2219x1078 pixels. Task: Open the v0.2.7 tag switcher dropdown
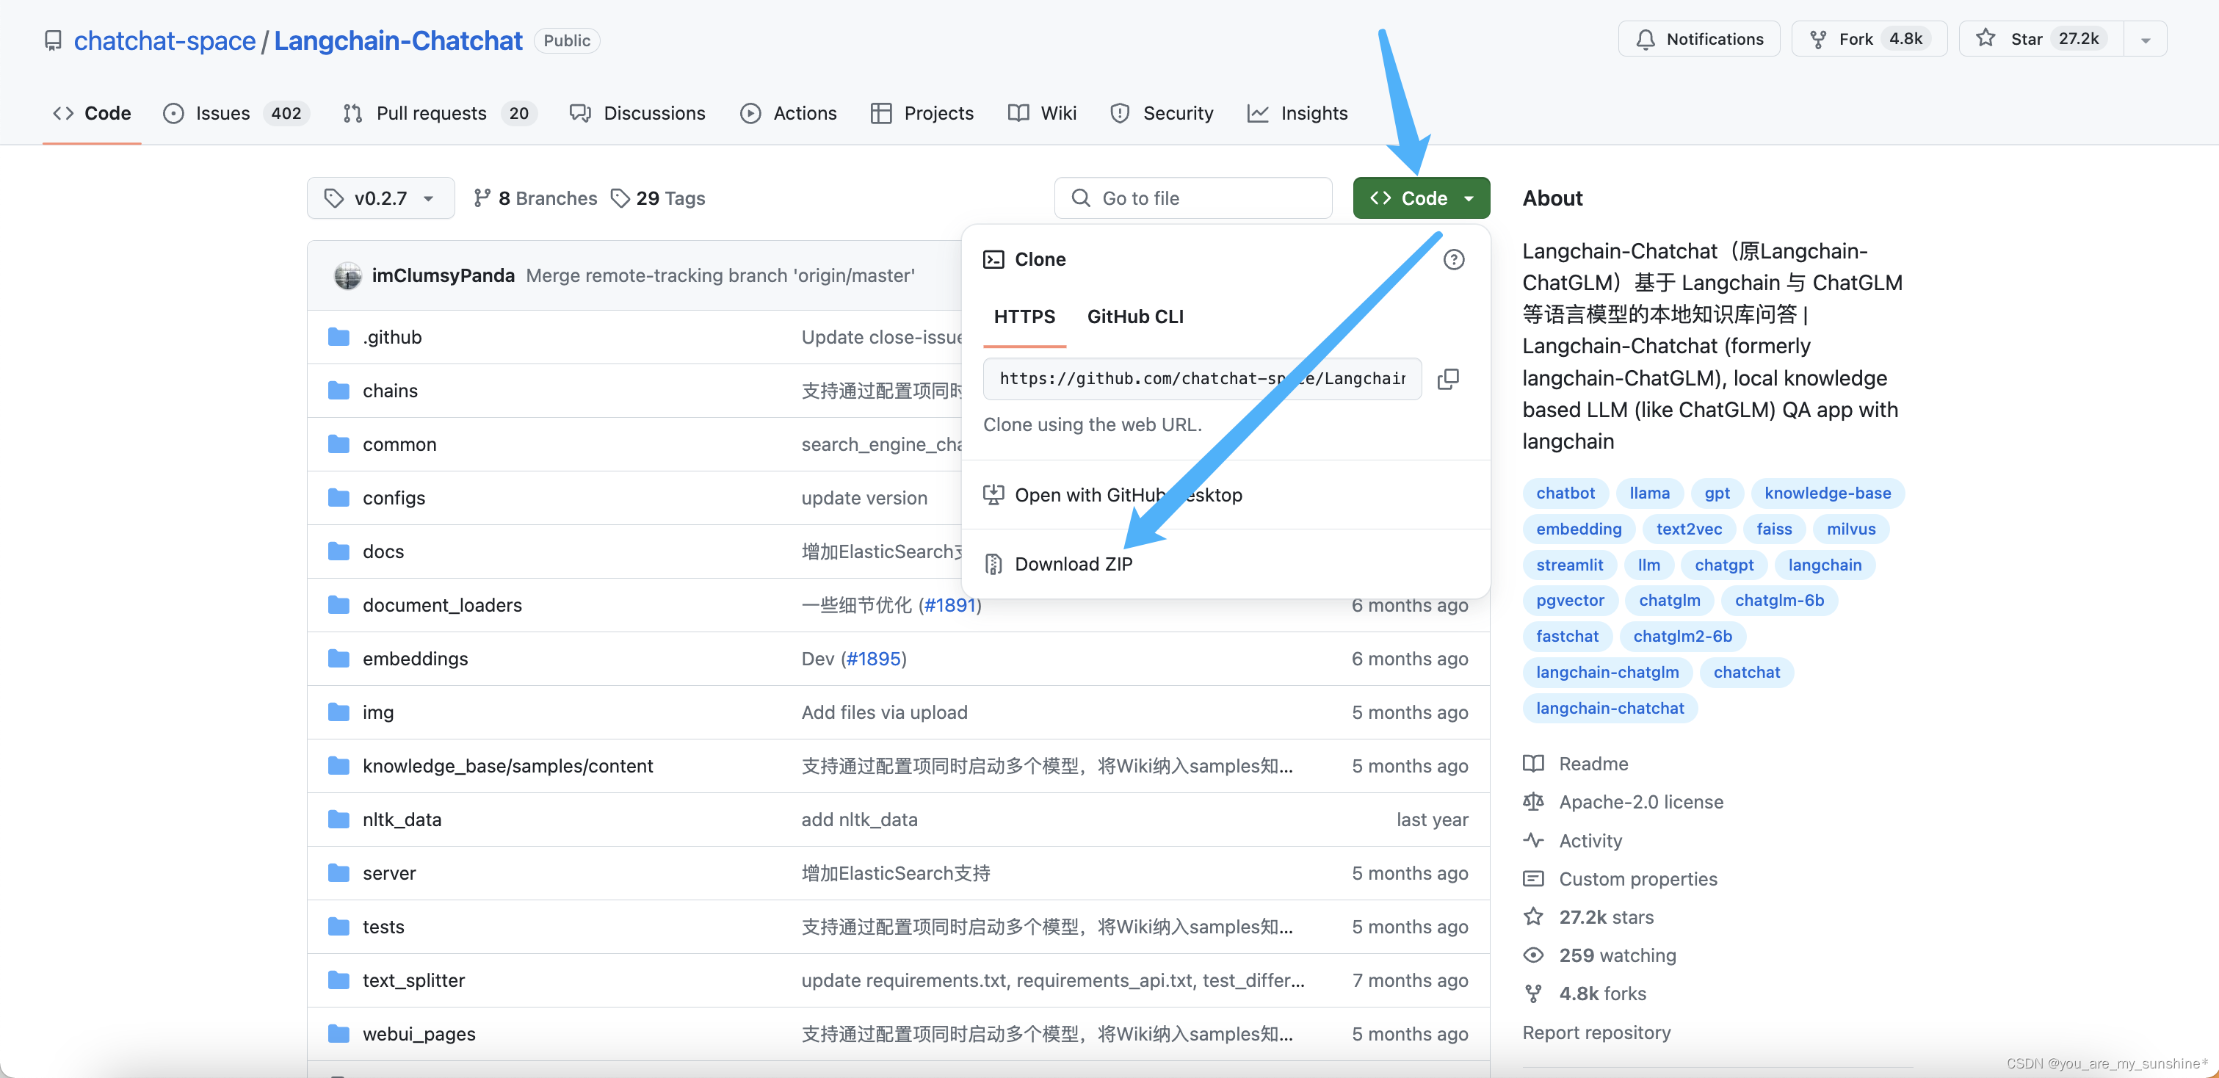coord(380,198)
